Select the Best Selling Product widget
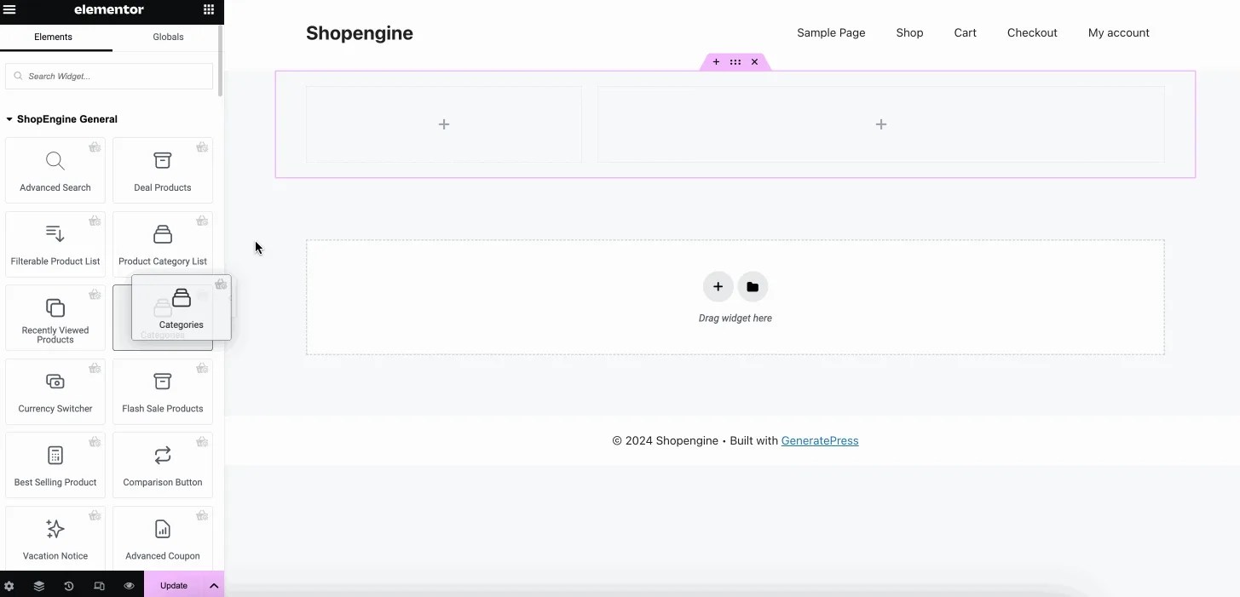 click(55, 465)
